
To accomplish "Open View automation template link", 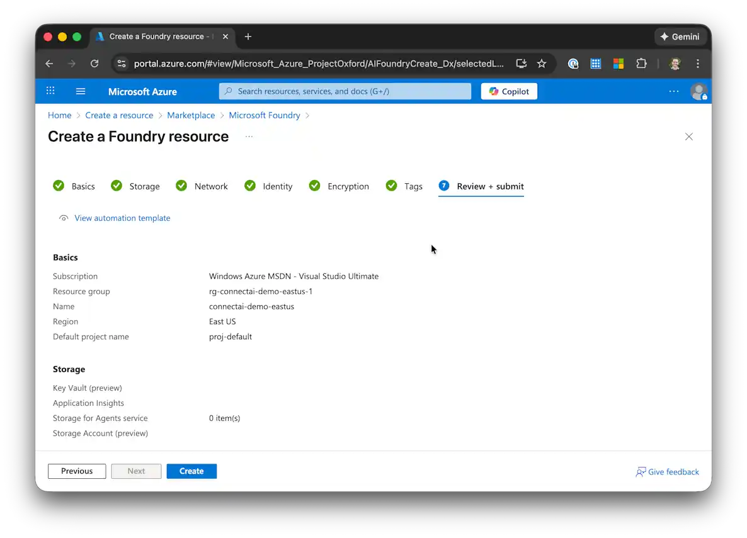I will (122, 218).
